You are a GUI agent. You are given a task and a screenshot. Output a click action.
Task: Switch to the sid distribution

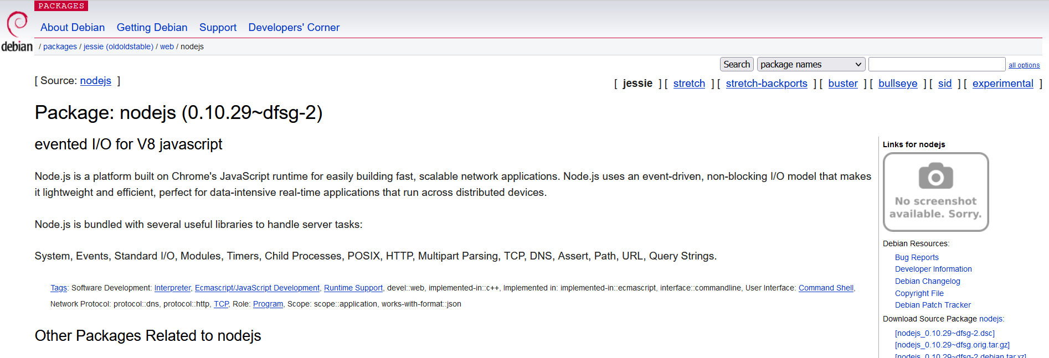[x=945, y=84]
